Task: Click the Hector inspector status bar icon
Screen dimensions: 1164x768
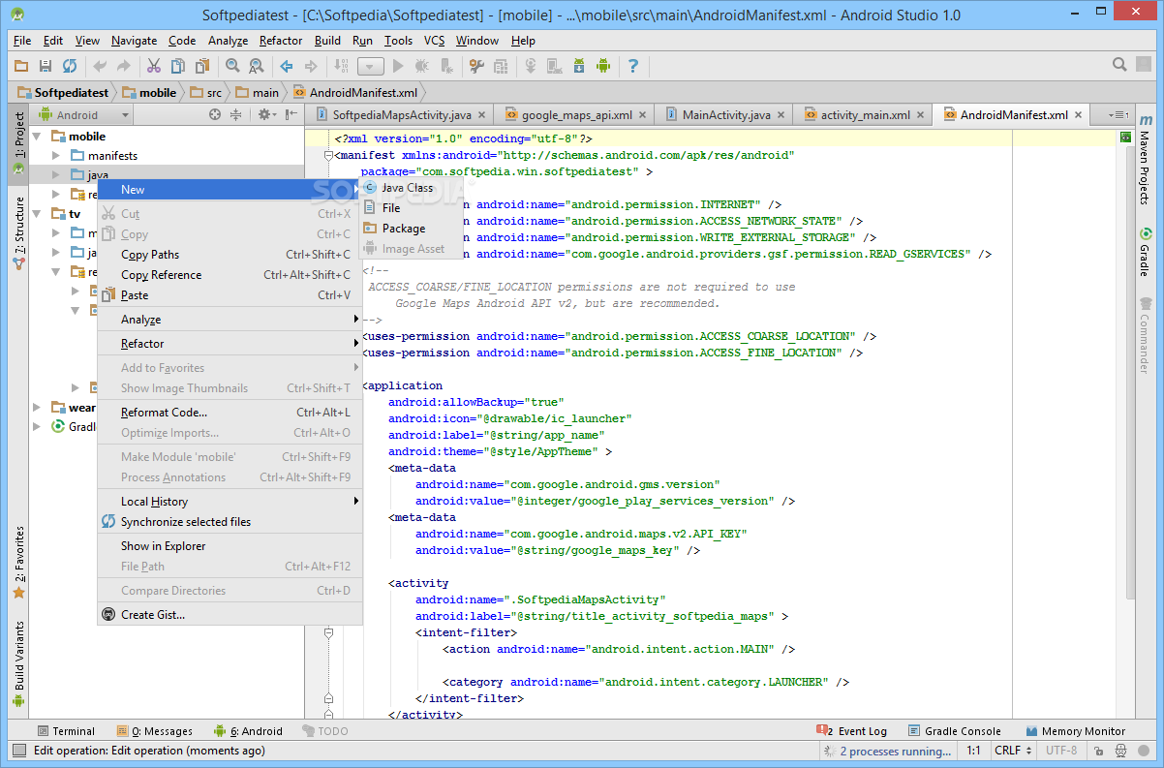Action: coord(1120,751)
